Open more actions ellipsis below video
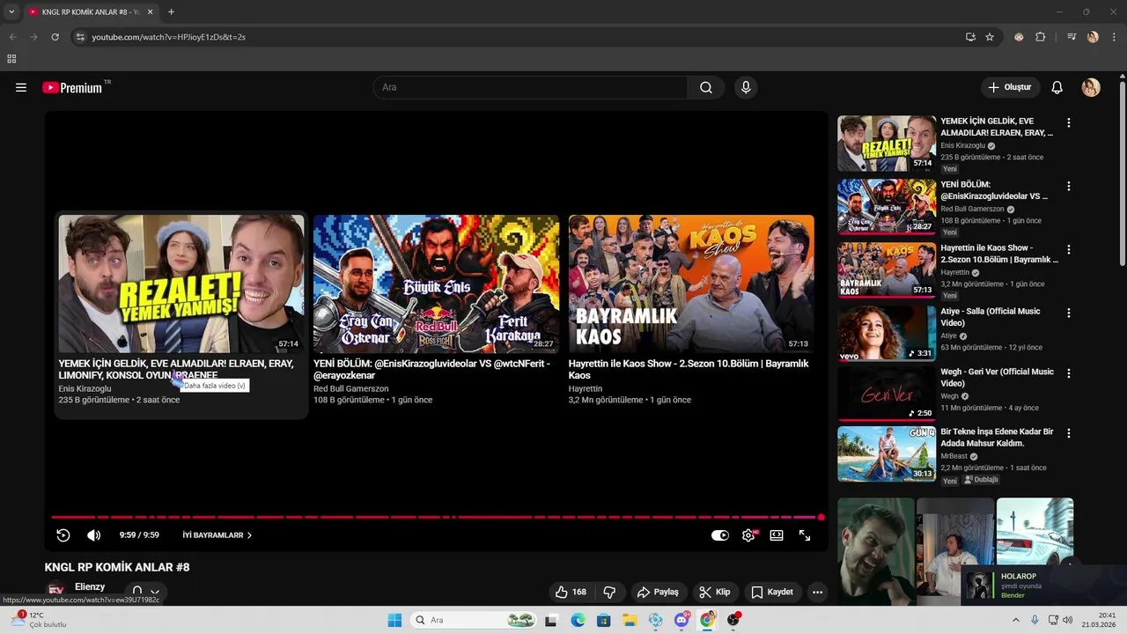 tap(817, 592)
